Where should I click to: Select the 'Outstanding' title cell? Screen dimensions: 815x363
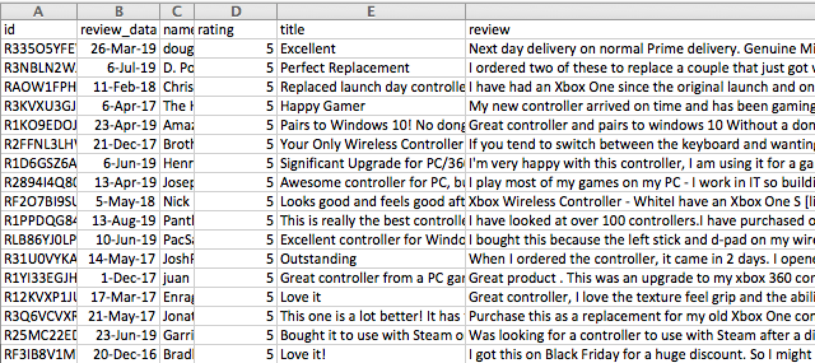[x=372, y=259]
